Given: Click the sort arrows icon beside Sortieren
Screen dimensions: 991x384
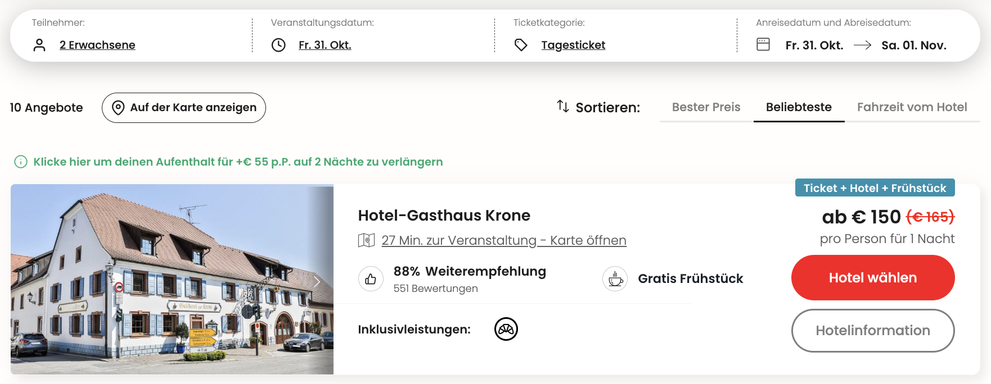Looking at the screenshot, I should click(x=562, y=106).
